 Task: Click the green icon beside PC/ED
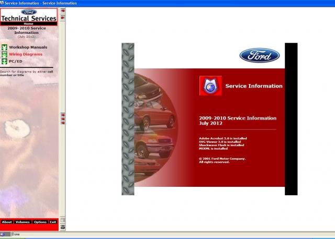pyautogui.click(x=4, y=62)
